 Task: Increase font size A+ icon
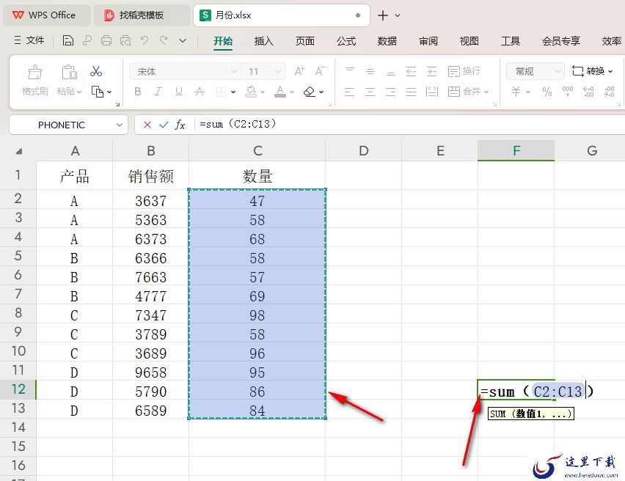tap(299, 71)
